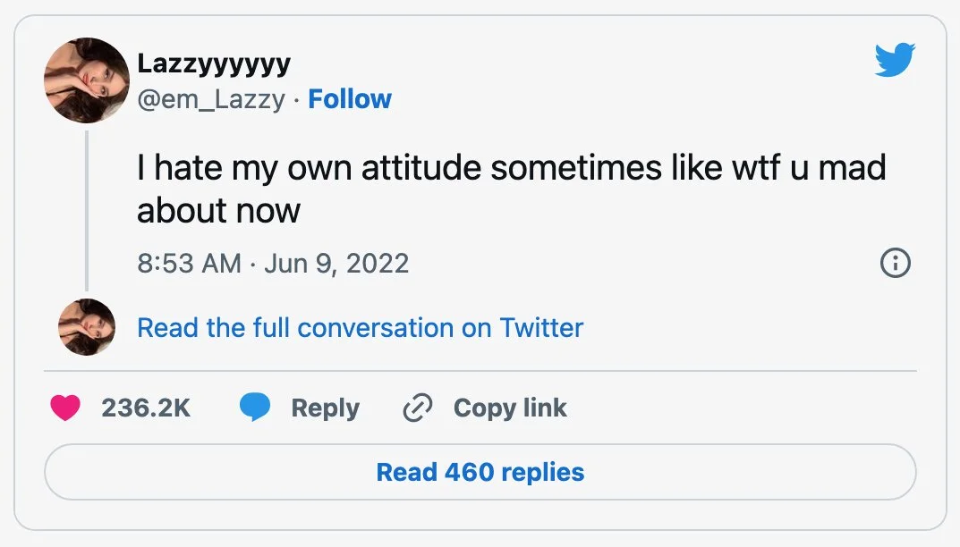
Task: Click the small avatar beside conversation link
Action: click(x=87, y=327)
